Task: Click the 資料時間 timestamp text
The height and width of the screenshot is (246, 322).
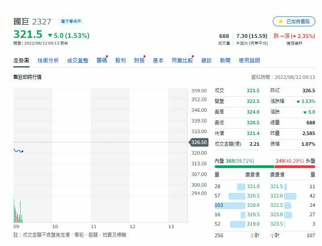Action: (x=283, y=77)
